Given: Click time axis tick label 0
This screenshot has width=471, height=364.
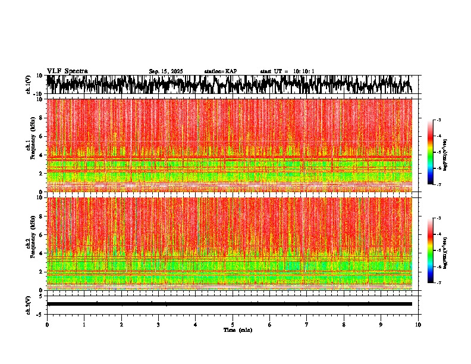Looking at the screenshot, I should [x=47, y=325].
